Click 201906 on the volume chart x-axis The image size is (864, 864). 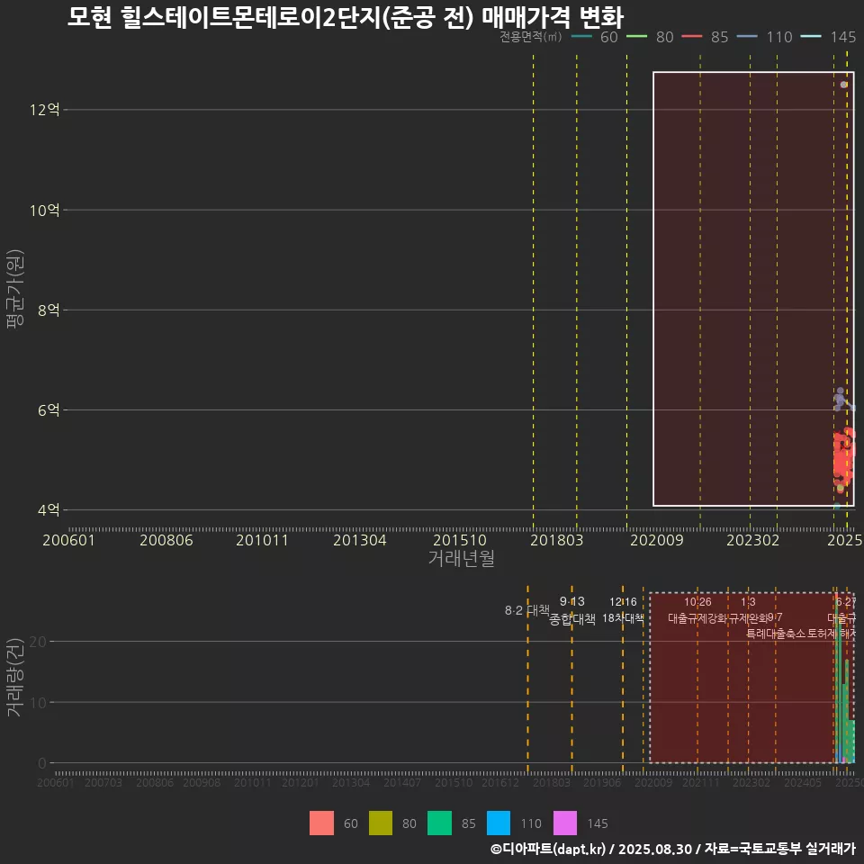click(602, 782)
